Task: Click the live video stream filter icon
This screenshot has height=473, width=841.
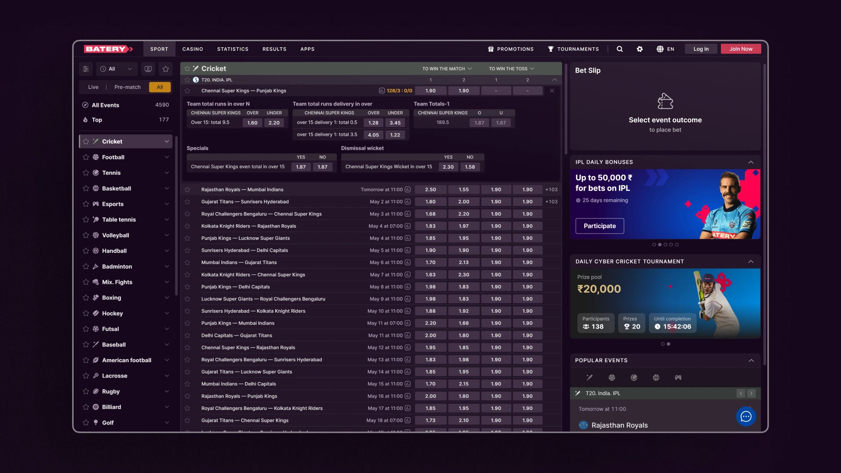Action: point(148,69)
